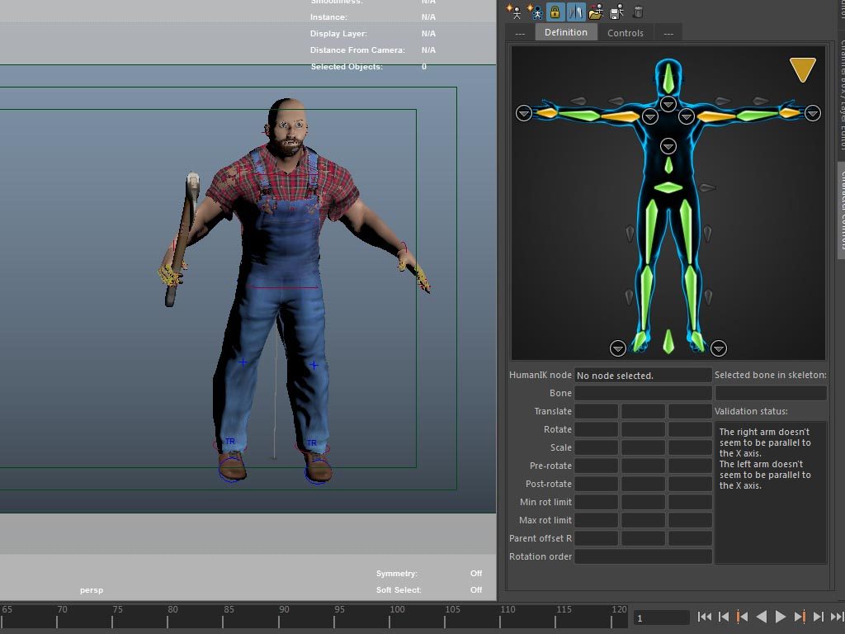Click the first Translate value field
The height and width of the screenshot is (634, 845).
pyautogui.click(x=596, y=411)
